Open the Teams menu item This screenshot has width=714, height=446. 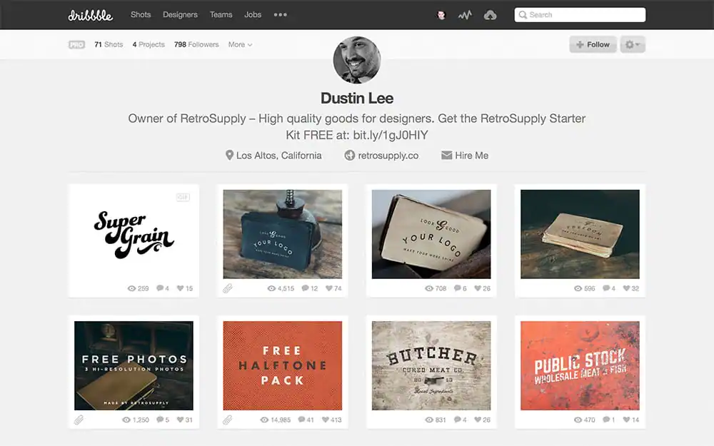(221, 14)
